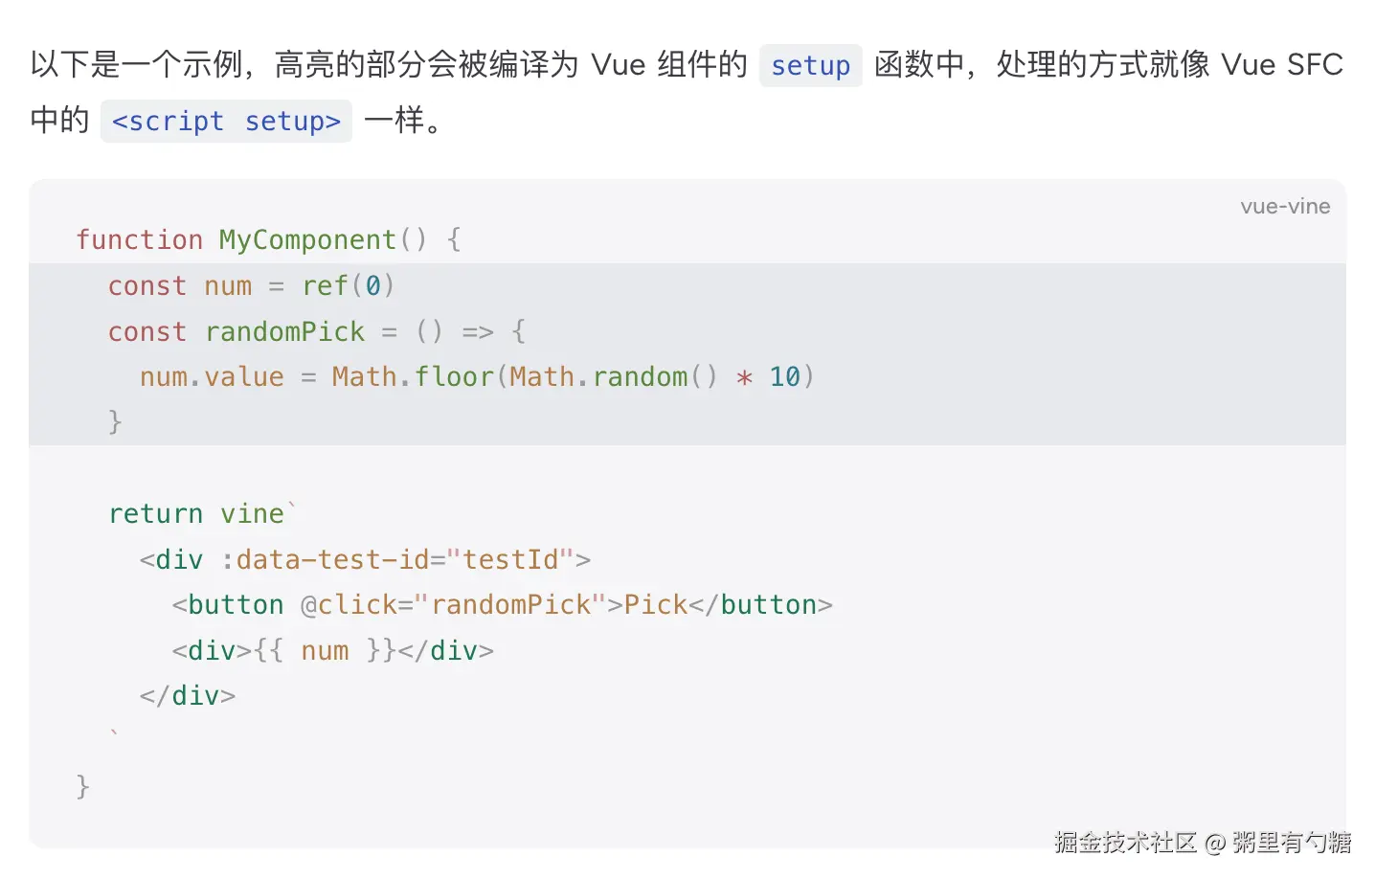Screen dimensions: 1375x879
Task: Click the "Pick" button text in the template
Action: pyautogui.click(x=656, y=605)
